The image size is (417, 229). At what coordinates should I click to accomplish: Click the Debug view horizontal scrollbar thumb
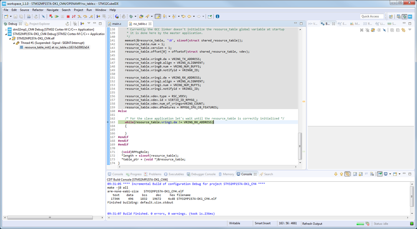point(50,218)
